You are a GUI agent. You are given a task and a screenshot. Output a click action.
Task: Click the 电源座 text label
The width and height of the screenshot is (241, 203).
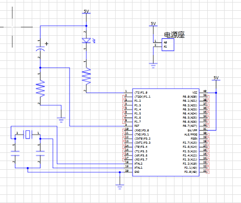[174, 35]
